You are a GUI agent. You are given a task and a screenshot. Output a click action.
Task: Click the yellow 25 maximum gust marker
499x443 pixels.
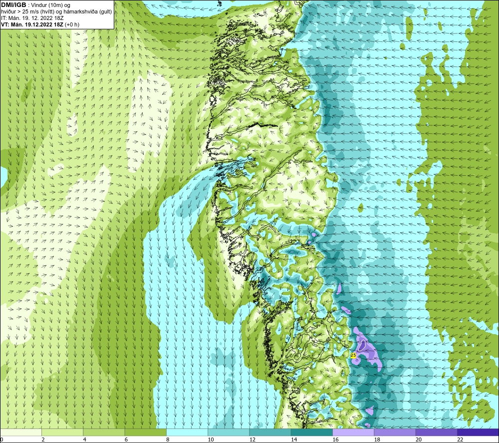click(x=353, y=355)
